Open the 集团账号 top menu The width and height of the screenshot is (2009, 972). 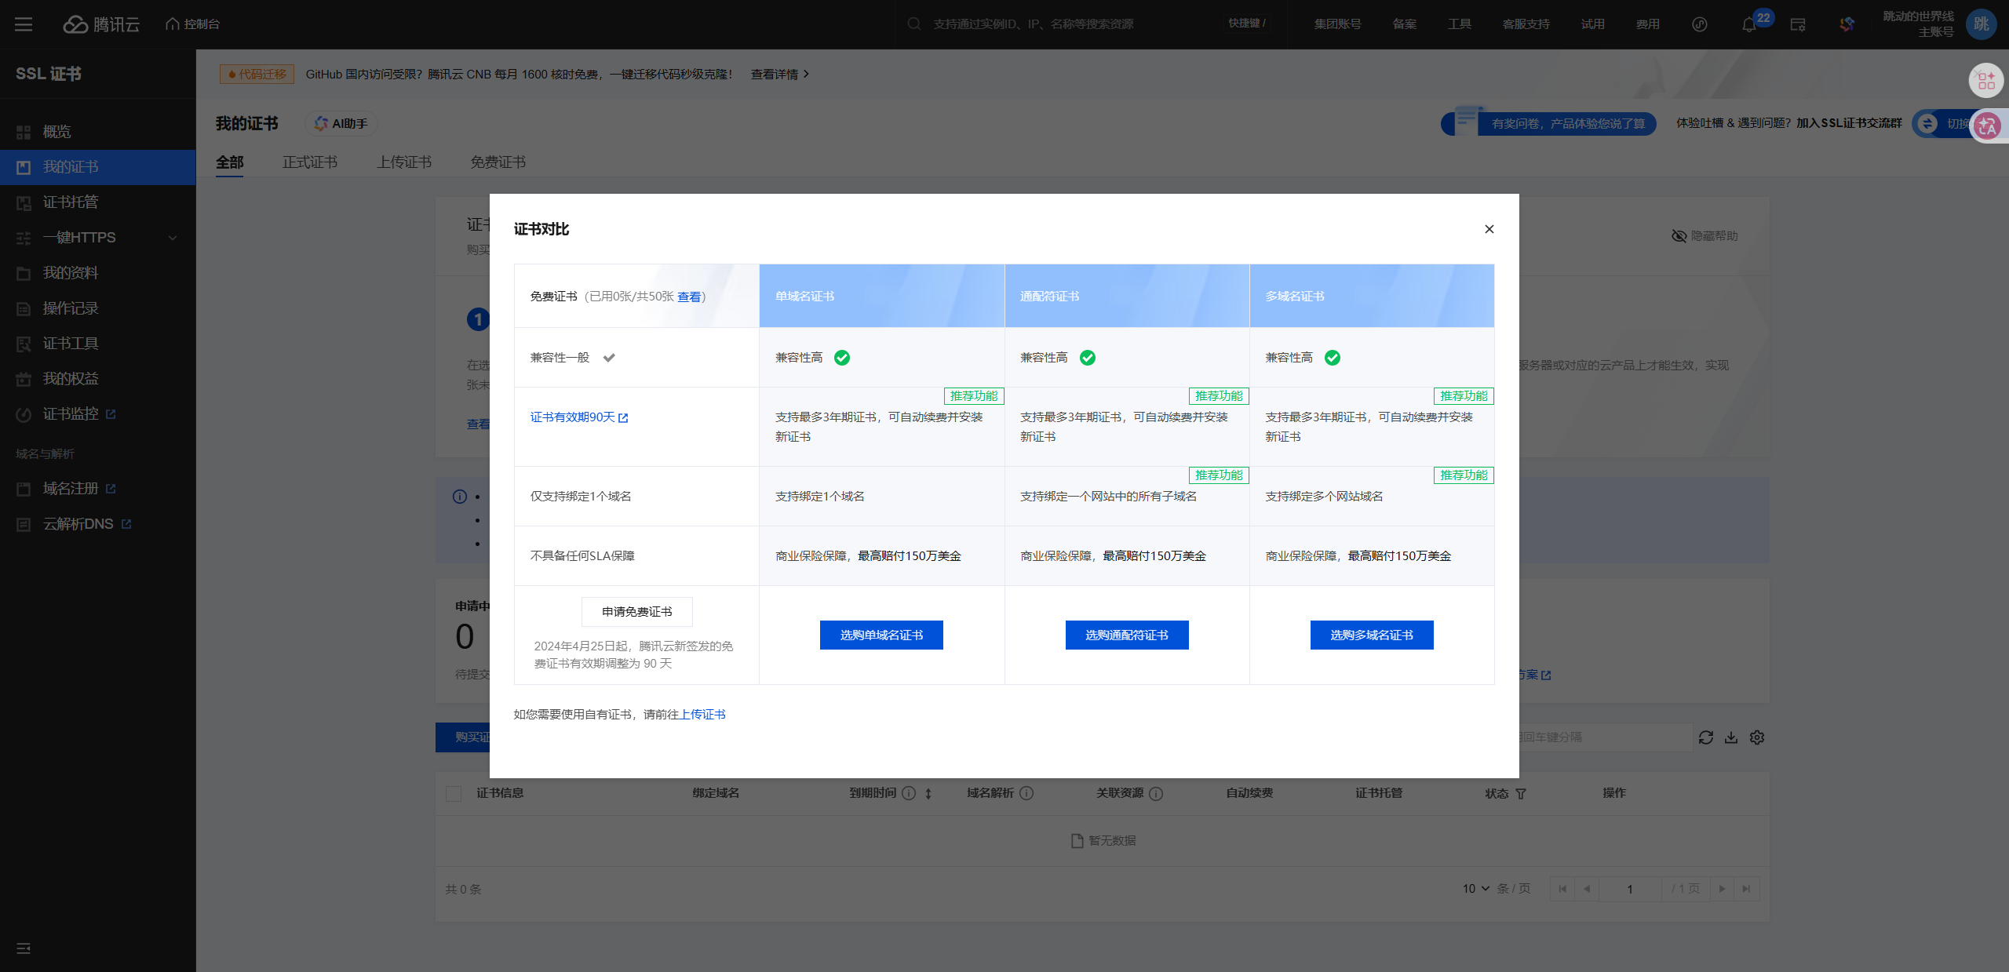[x=1338, y=24]
